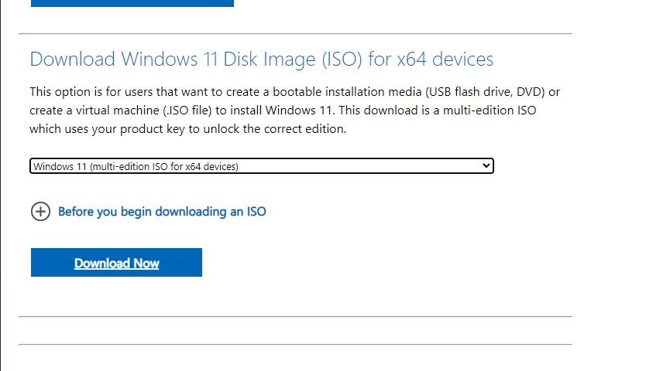Screen dimensions: 670x371
Task: Expand "Before you begin downloading an ISO"
Action: [x=162, y=211]
